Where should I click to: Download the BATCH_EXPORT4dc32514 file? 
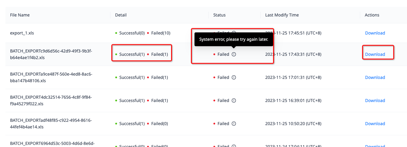(x=375, y=100)
